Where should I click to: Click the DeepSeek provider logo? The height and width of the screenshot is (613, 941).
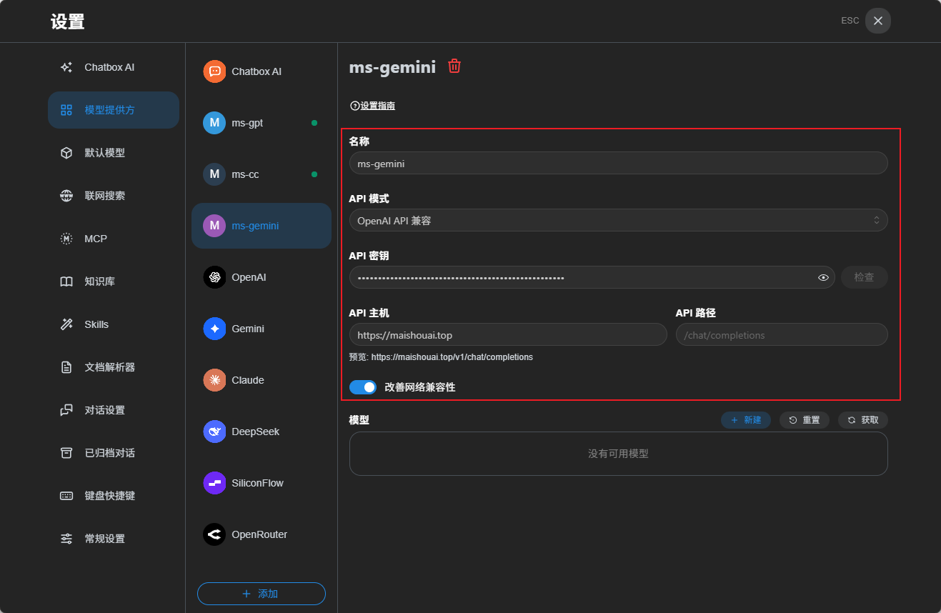pyautogui.click(x=214, y=432)
